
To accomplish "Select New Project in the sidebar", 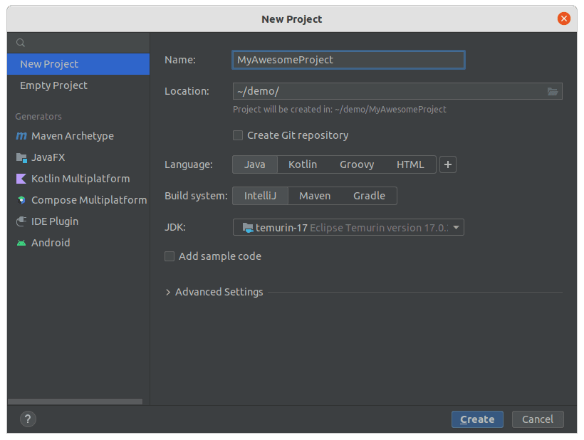I will tap(78, 64).
